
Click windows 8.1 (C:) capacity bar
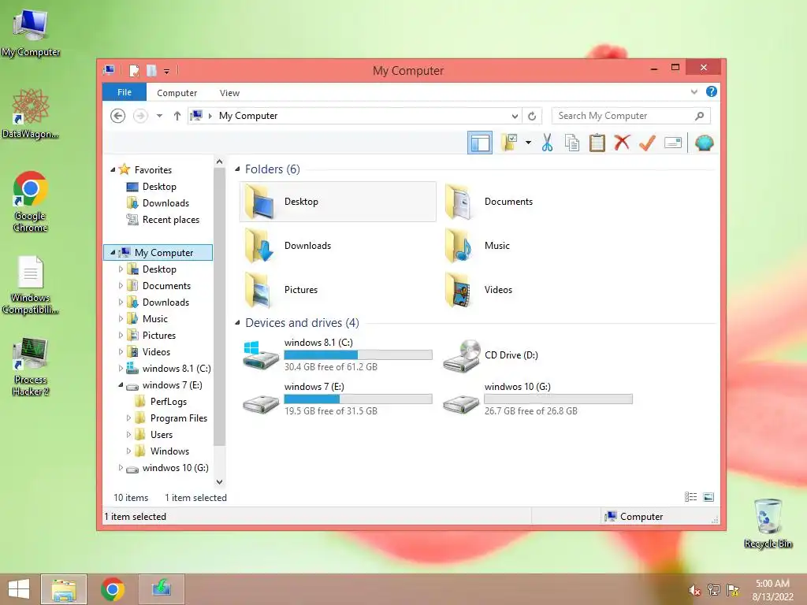coord(359,354)
